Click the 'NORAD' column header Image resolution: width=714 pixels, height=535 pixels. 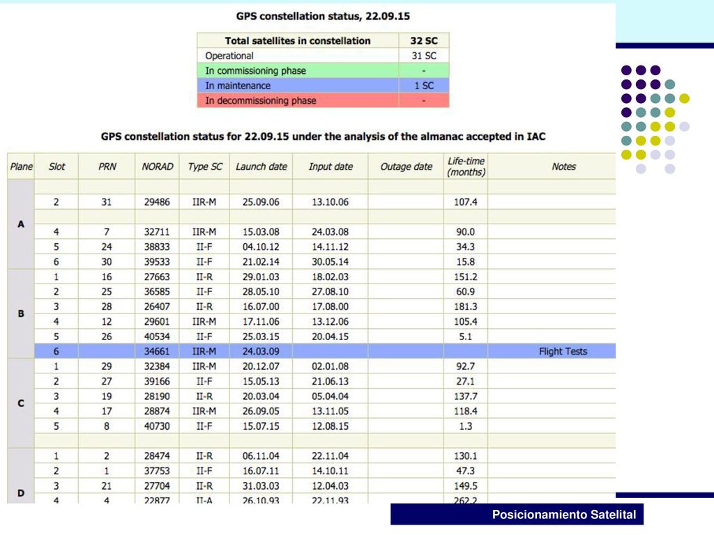pyautogui.click(x=157, y=166)
